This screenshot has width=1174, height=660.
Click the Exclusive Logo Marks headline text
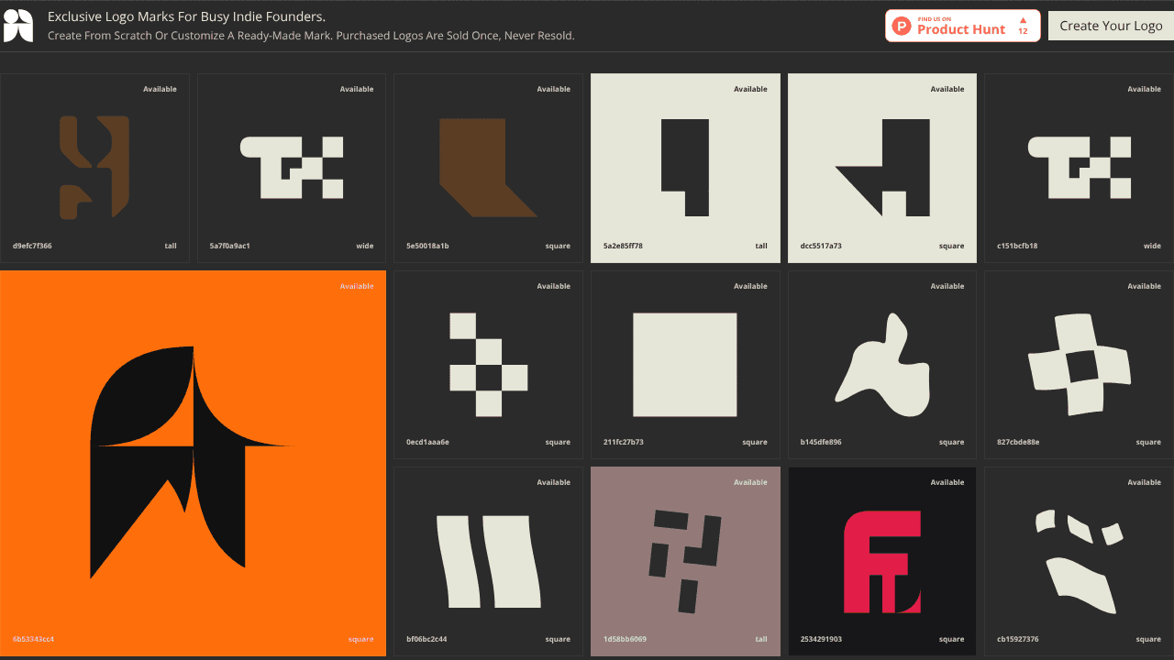click(x=186, y=16)
